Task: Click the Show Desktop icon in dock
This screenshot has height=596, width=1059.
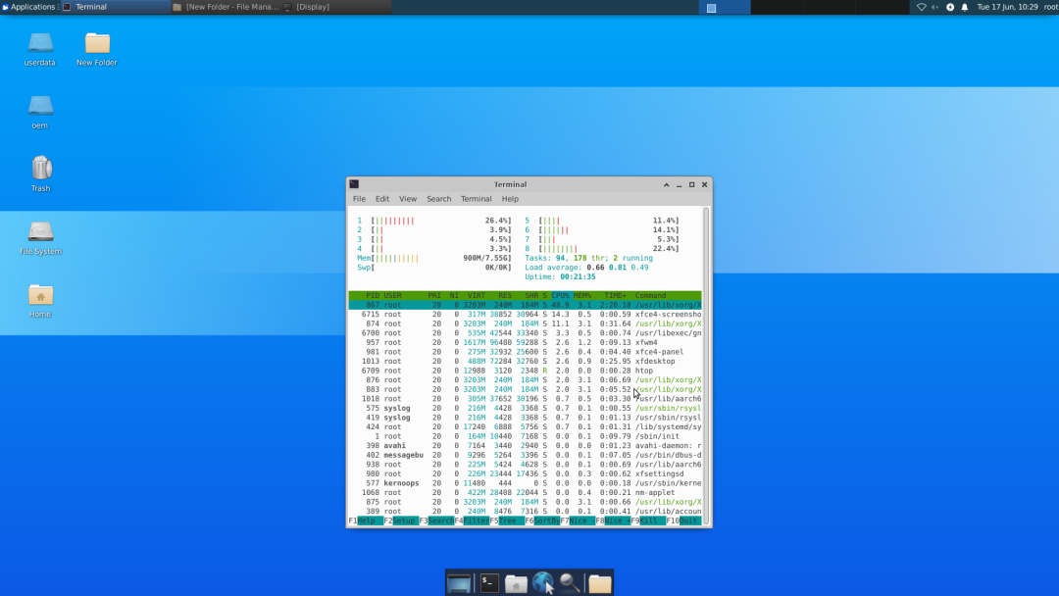Action: [459, 583]
